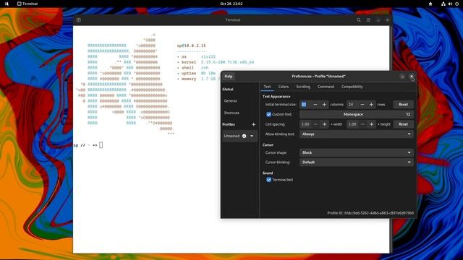463x260 pixels.
Task: Decrease the terminal columns value
Action: 315,104
